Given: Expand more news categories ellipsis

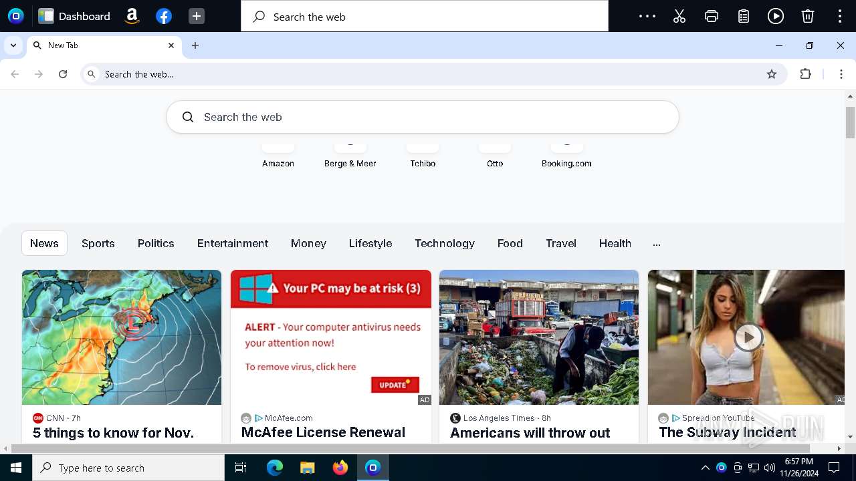Looking at the screenshot, I should [657, 243].
